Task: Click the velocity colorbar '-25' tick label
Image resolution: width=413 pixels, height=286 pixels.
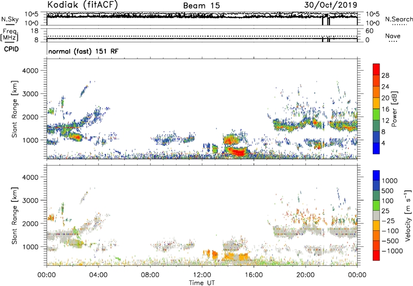Action: (388, 220)
